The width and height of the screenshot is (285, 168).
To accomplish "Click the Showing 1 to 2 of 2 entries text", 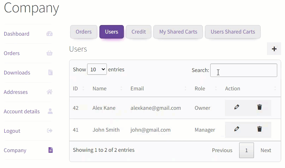I will [104, 150].
